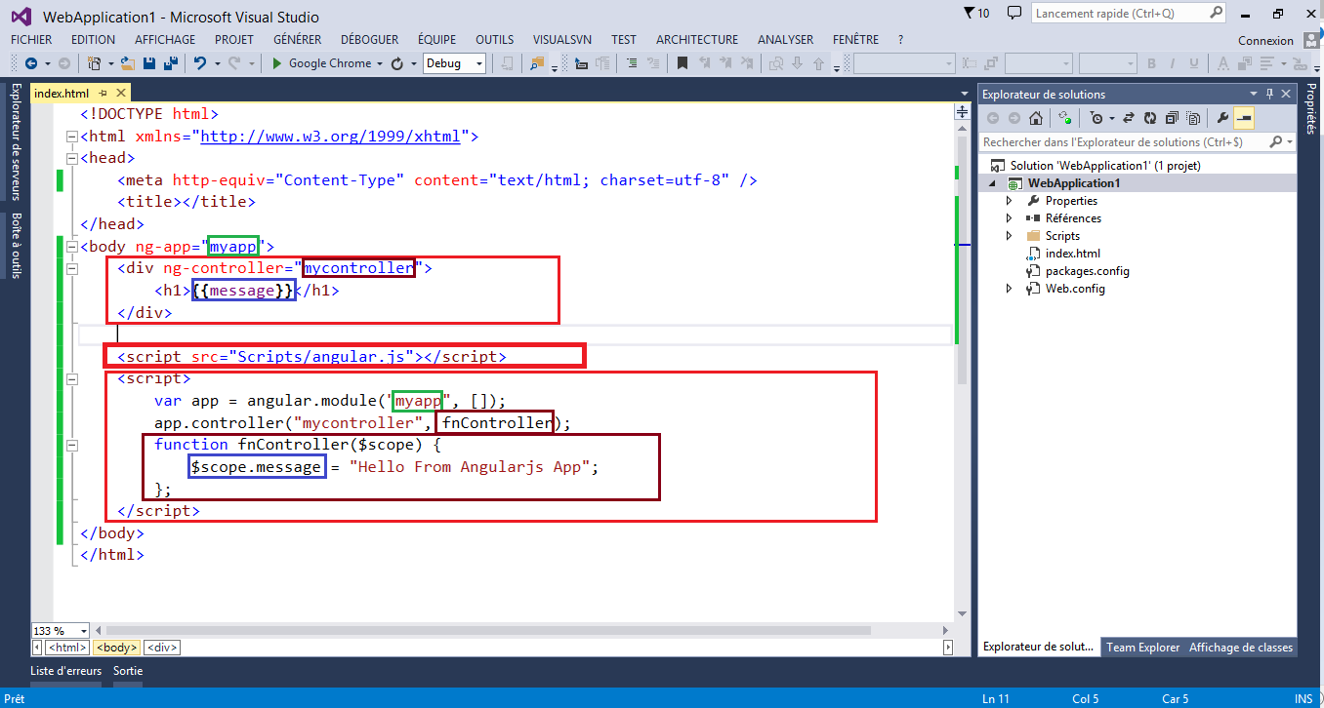Click the <html> breadcrumb button
1324x708 pixels.
pos(67,648)
